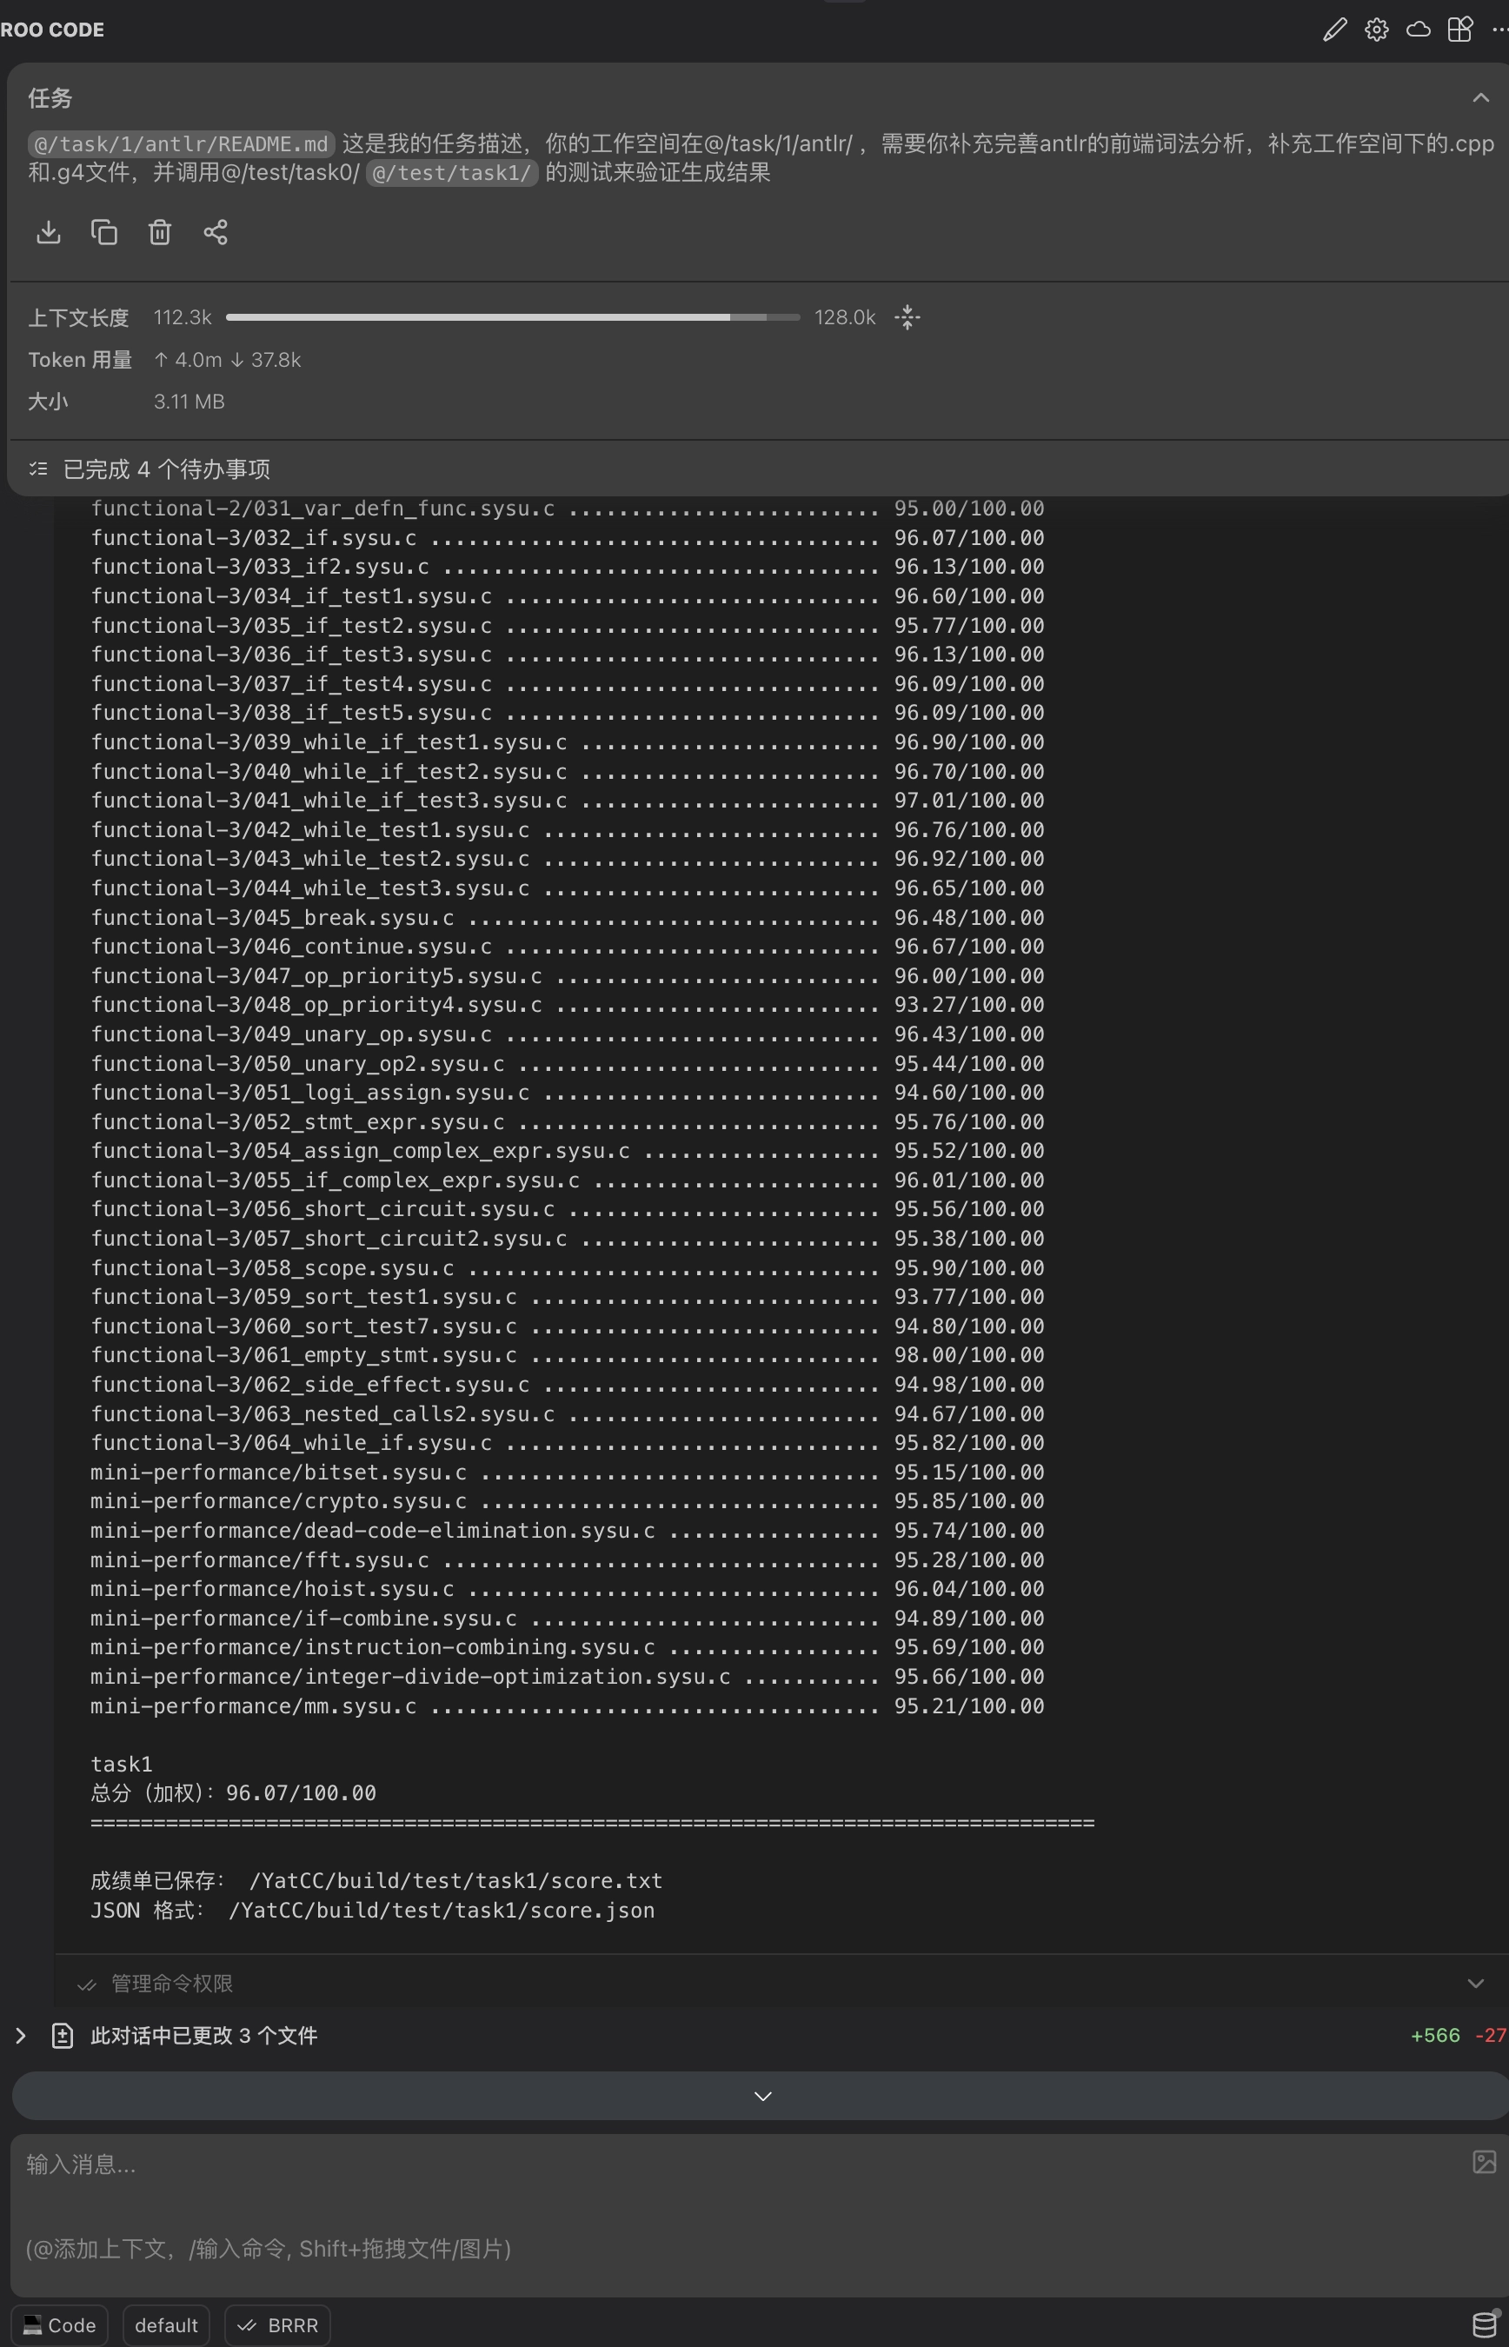Open the marketplace blocks icon

click(1460, 30)
